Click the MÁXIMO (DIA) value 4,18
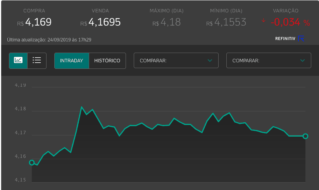This screenshot has height=190, width=319. coord(167,22)
